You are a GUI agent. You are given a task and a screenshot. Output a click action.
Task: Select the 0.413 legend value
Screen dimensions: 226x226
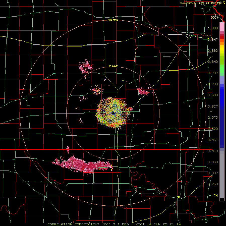[x=213, y=151]
